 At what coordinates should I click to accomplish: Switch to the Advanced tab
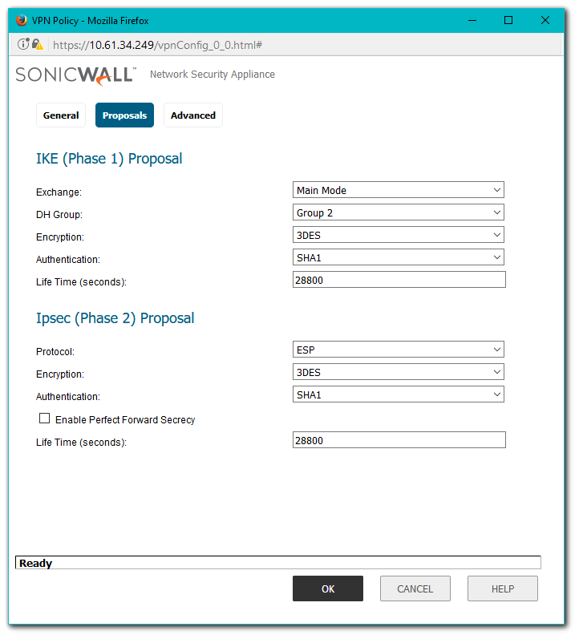click(x=193, y=115)
